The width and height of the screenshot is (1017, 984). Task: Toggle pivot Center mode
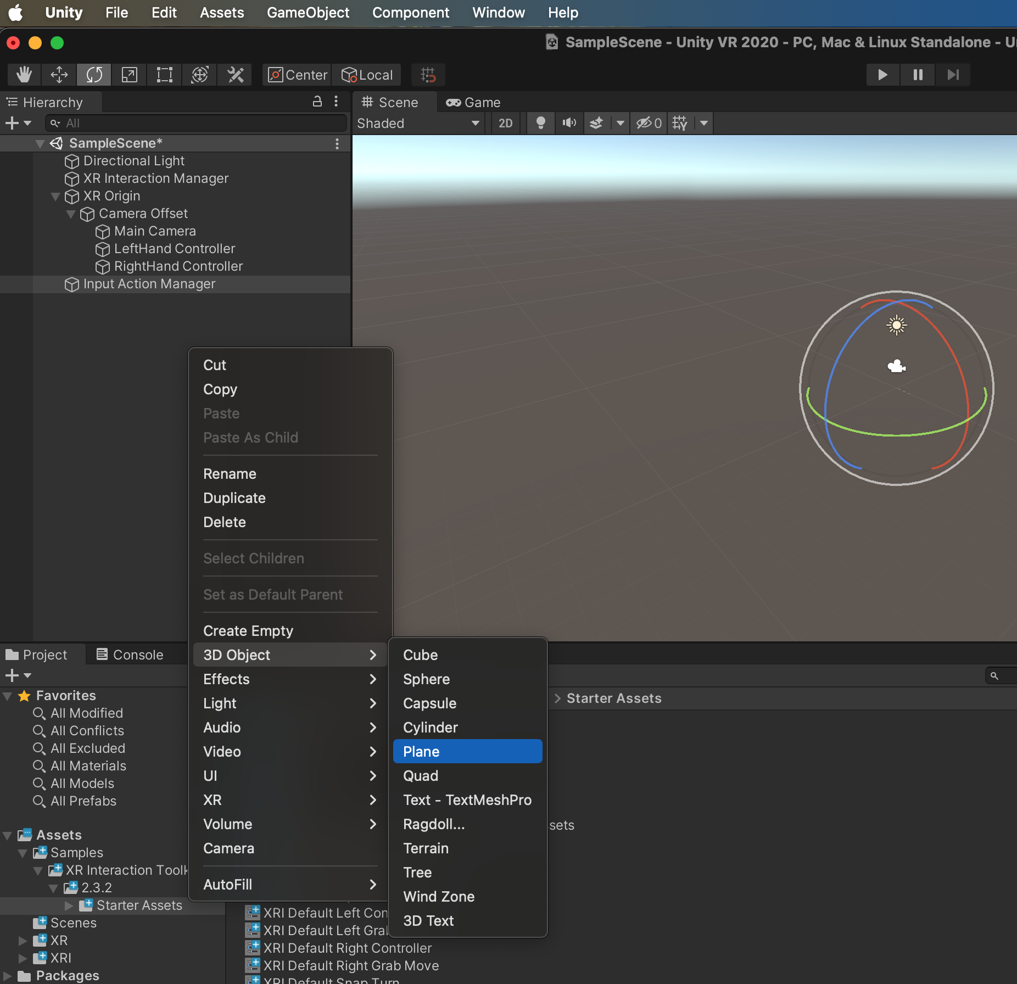pos(297,75)
